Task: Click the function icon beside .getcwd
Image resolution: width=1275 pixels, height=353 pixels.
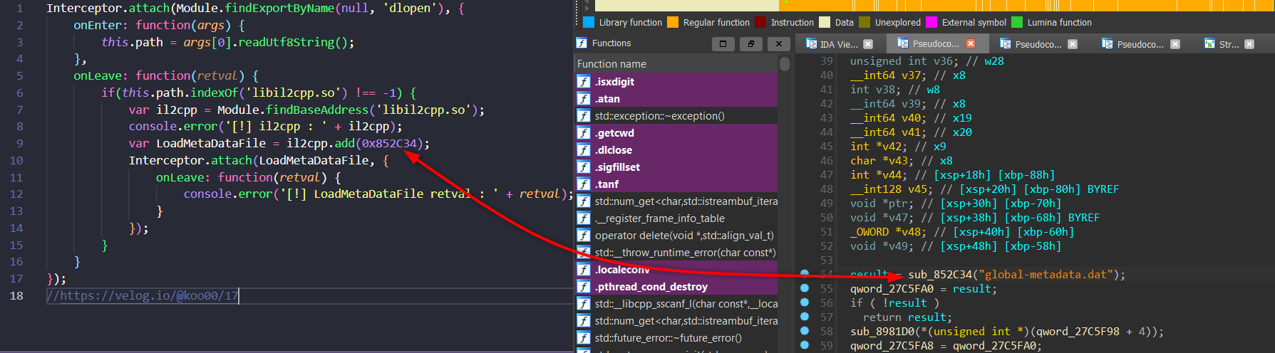Action: tap(584, 132)
